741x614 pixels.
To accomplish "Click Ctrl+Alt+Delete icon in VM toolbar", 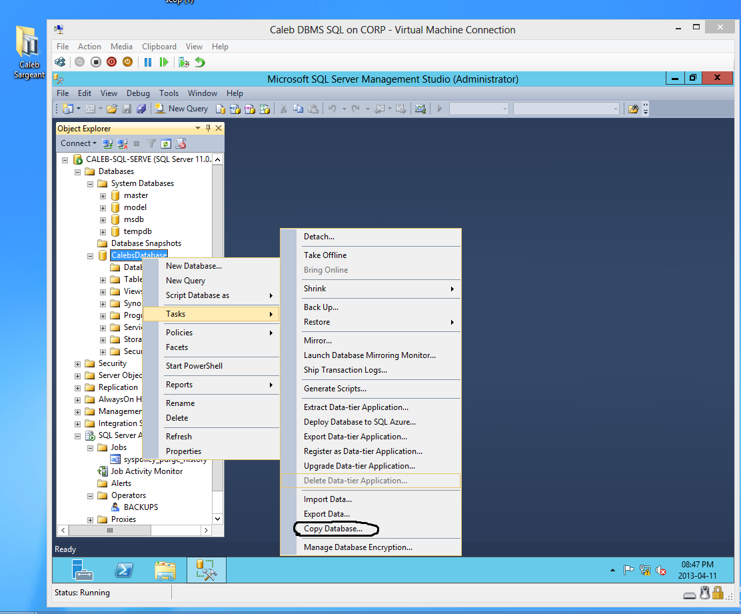I will 60,62.
